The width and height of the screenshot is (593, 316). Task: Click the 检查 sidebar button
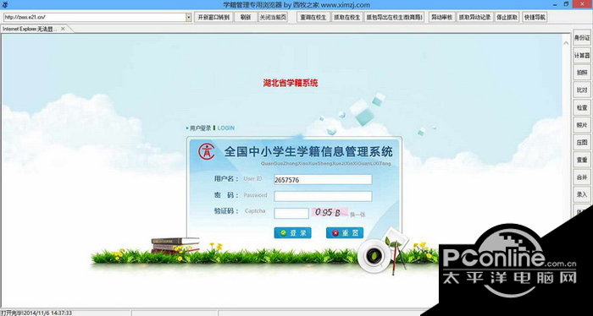coord(582,107)
